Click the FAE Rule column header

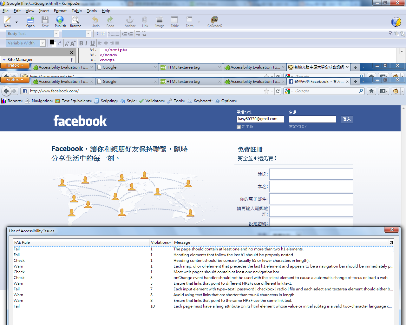tap(81, 242)
